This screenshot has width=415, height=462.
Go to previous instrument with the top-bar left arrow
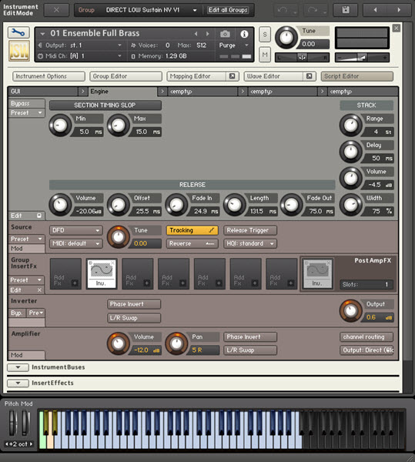(375, 10)
